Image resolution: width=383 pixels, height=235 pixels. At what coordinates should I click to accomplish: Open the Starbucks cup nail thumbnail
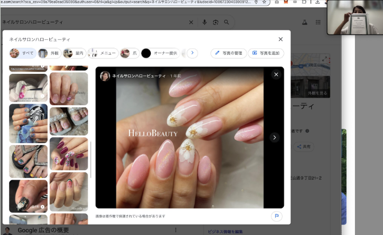click(28, 123)
